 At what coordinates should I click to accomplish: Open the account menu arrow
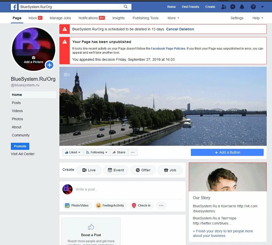[262, 7]
